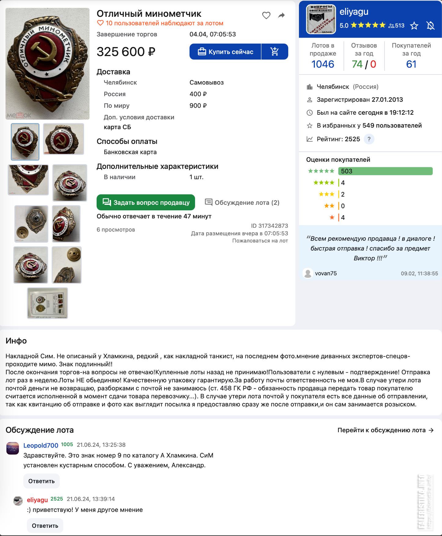Add item to cart icon button
This screenshot has height=536, width=442.
pos(275,52)
